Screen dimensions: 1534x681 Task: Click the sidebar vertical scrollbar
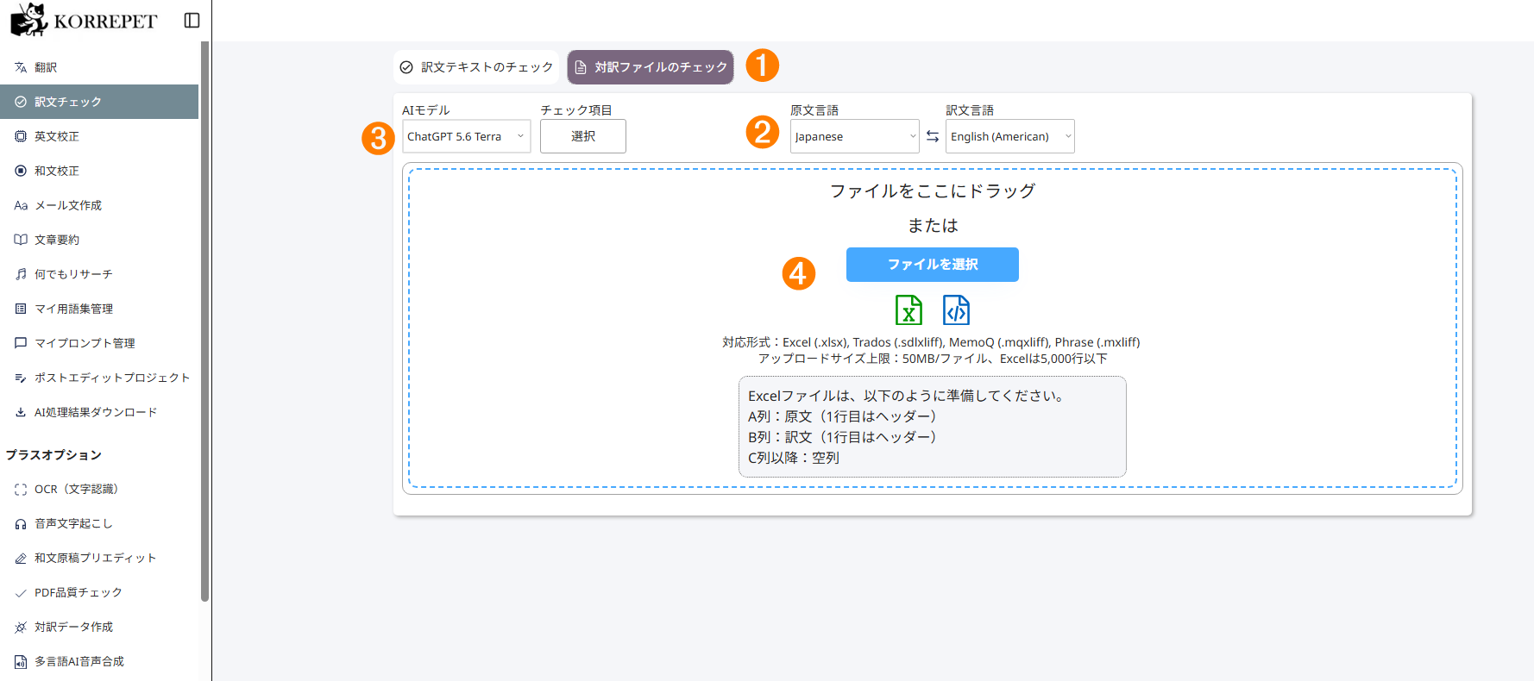(x=204, y=321)
